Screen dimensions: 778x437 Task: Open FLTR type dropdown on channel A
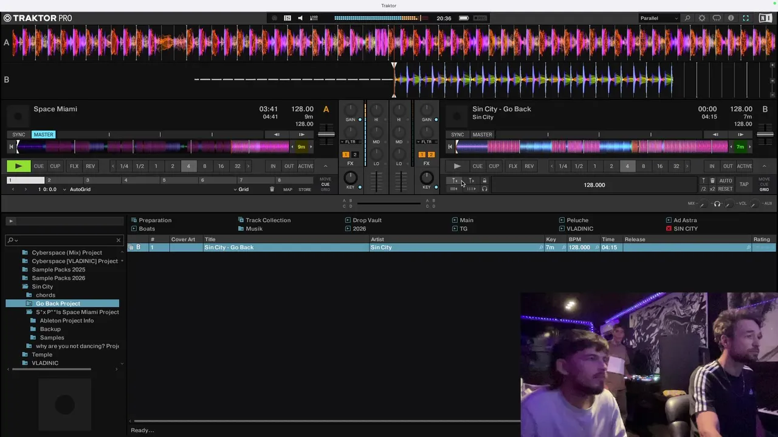click(350, 142)
